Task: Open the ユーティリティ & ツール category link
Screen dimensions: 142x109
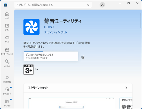Action: pyautogui.click(x=55, y=32)
